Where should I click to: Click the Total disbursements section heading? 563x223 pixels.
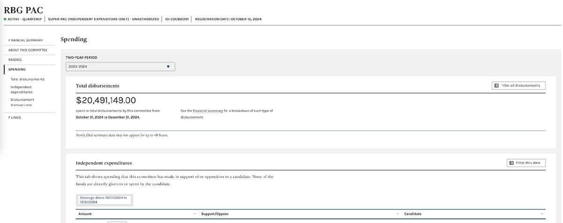[x=98, y=86]
